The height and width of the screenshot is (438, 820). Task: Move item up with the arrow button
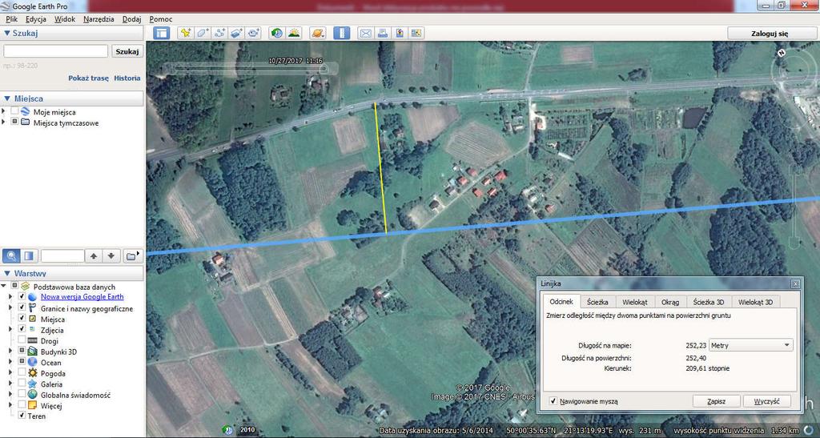click(x=94, y=256)
